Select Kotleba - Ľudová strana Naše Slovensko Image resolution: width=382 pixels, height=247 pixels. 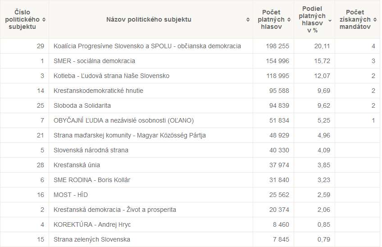coord(111,76)
